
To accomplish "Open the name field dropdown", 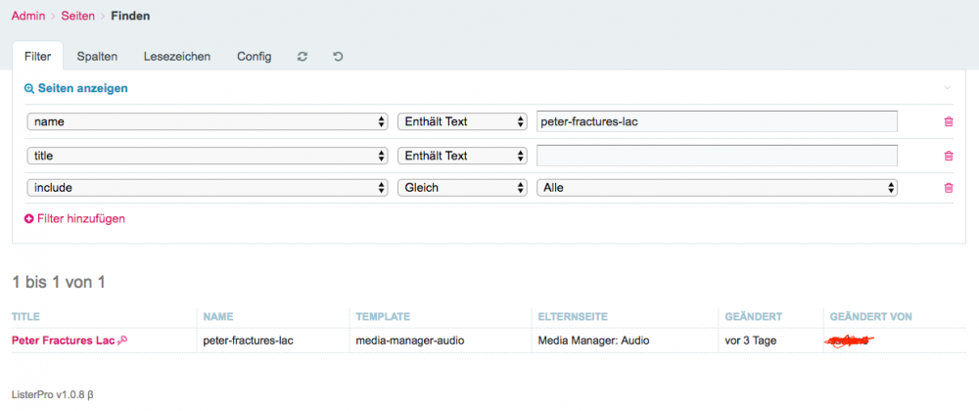I will [207, 121].
